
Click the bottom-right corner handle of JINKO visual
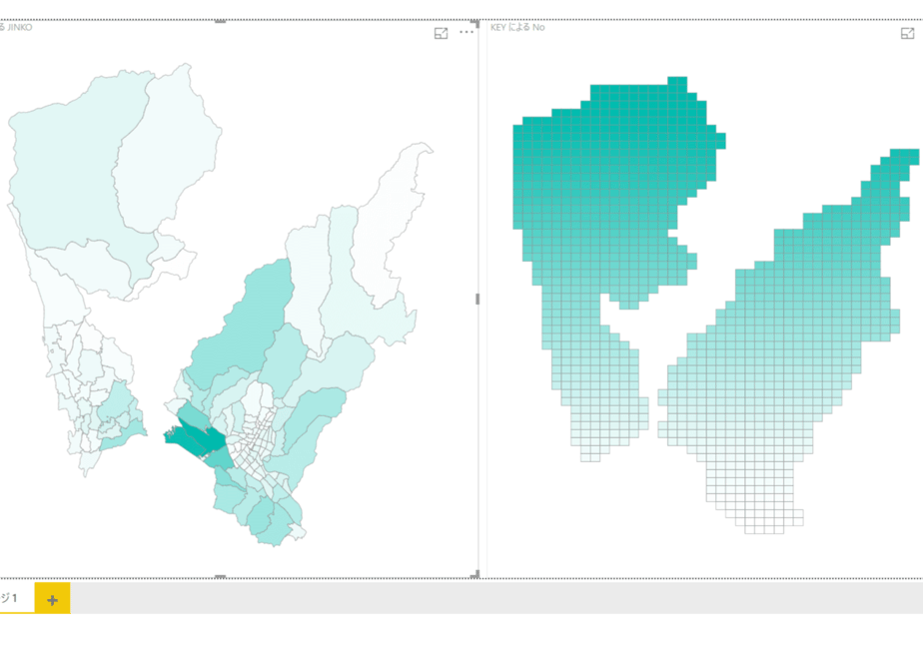[x=475, y=575]
